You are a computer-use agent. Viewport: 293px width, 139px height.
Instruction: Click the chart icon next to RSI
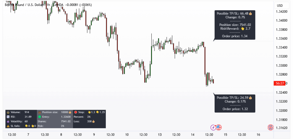point(8,117)
